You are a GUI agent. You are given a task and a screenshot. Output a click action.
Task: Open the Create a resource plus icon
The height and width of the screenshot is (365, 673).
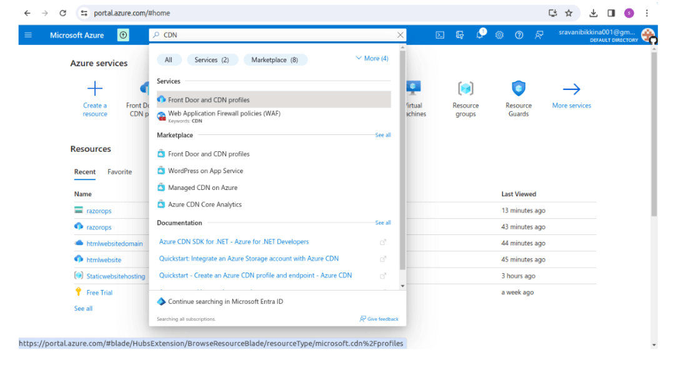tap(94, 88)
